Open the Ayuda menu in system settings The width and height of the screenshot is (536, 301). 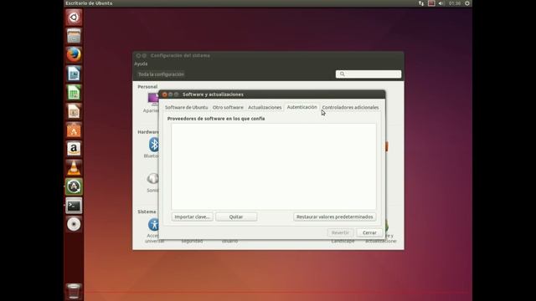[x=141, y=64]
